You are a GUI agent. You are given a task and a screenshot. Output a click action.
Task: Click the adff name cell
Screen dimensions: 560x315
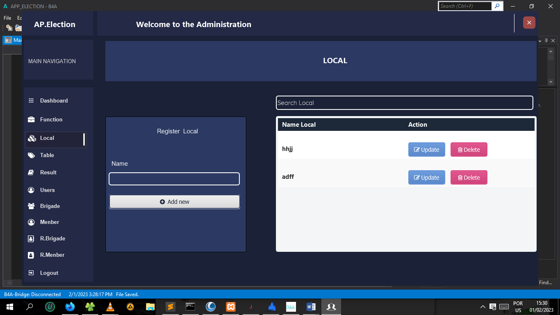coord(288,177)
